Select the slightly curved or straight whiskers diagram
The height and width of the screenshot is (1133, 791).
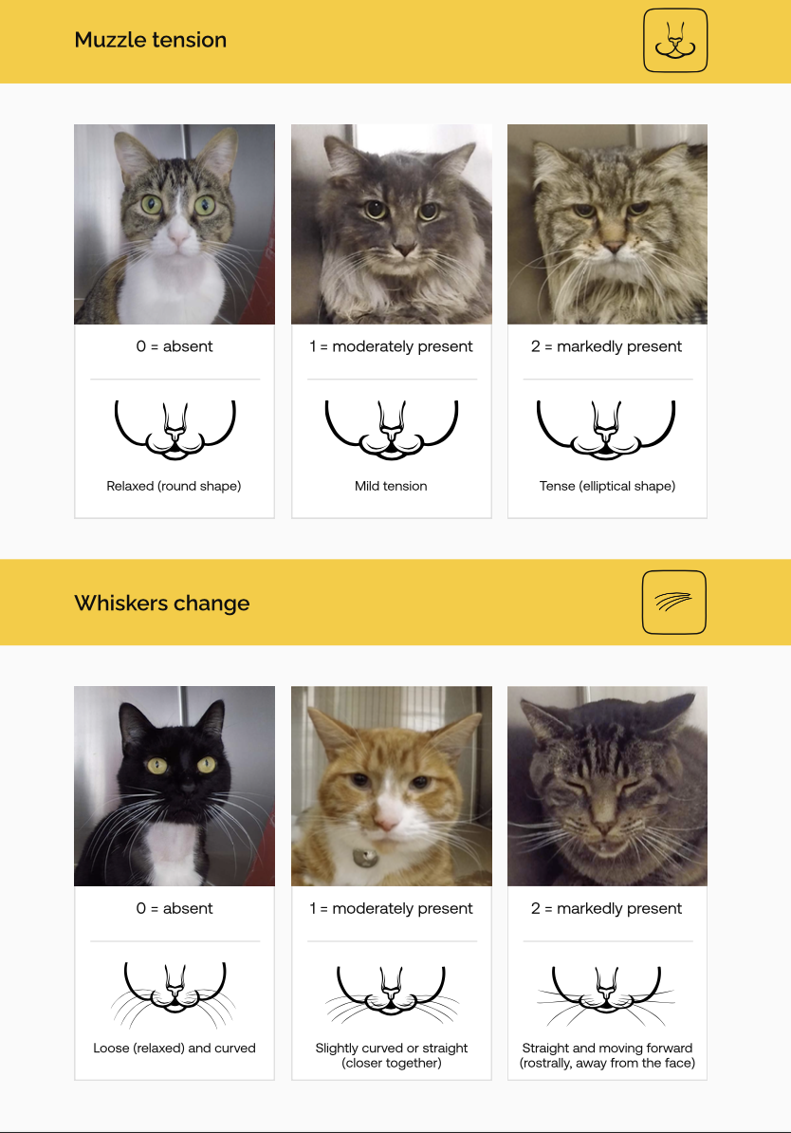point(392,995)
